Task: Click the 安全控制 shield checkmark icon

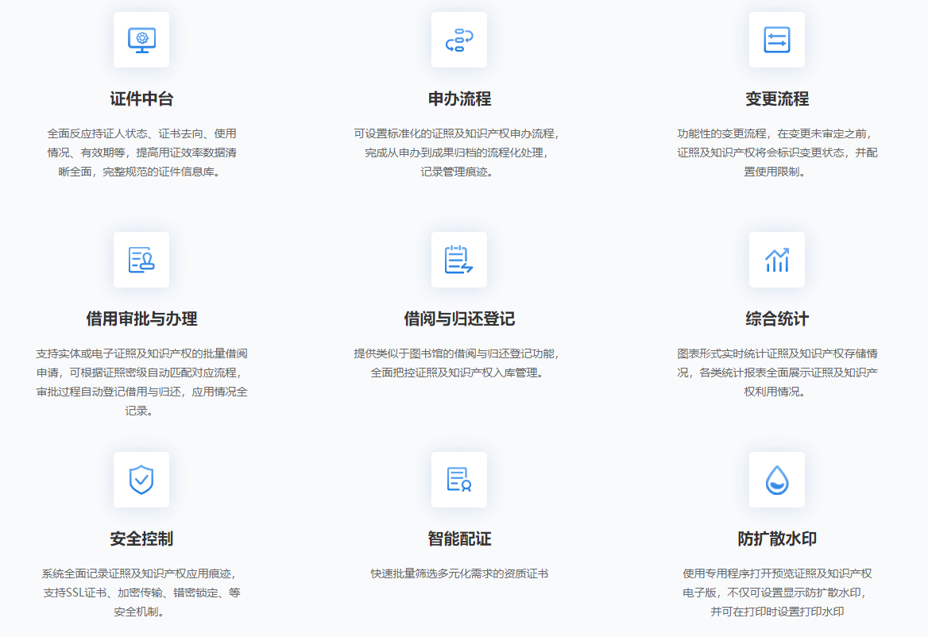Action: point(141,480)
